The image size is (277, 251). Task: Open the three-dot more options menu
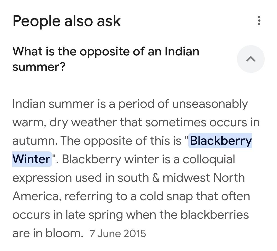pyautogui.click(x=259, y=21)
